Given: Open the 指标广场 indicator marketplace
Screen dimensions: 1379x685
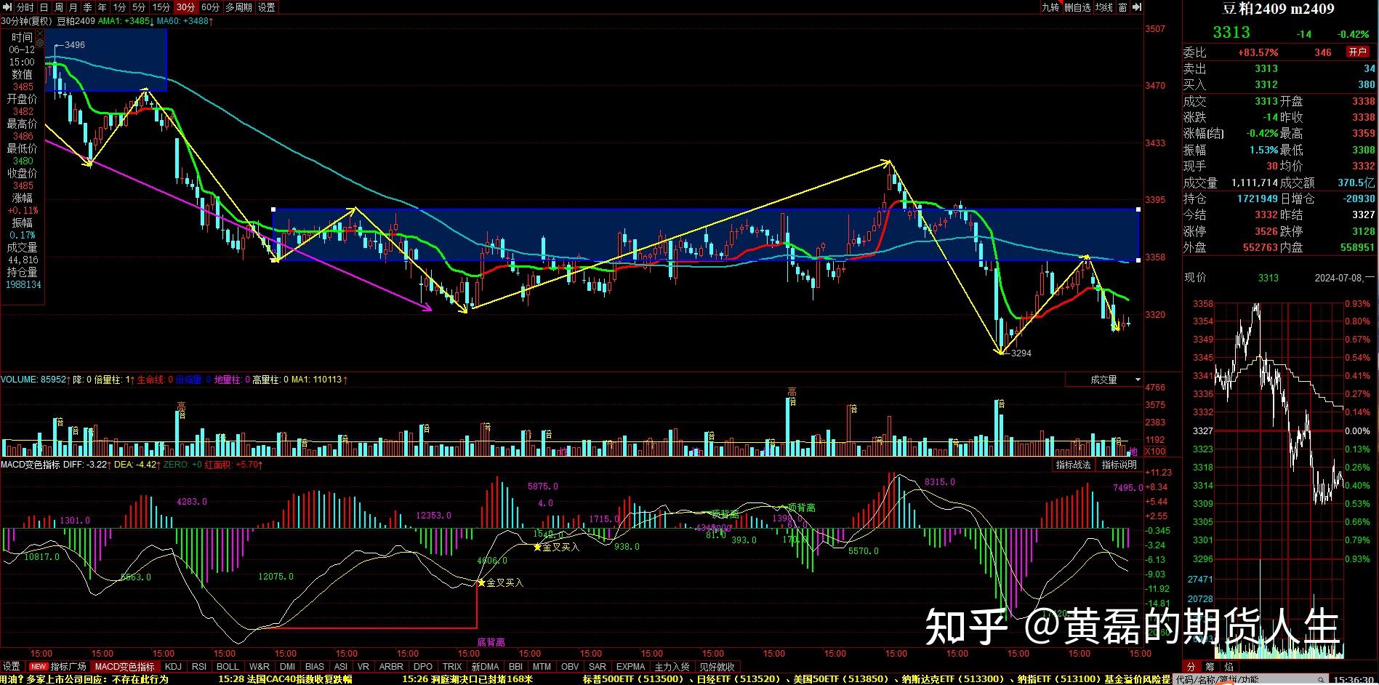Looking at the screenshot, I should coord(68,666).
